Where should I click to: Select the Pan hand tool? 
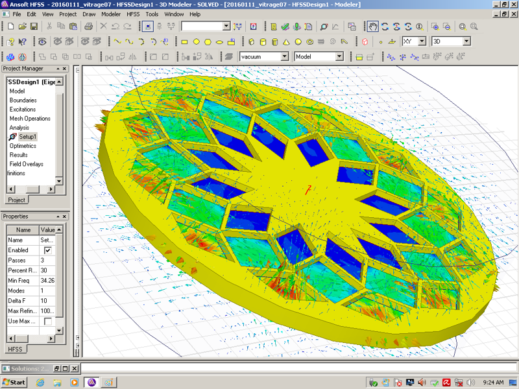click(x=373, y=27)
